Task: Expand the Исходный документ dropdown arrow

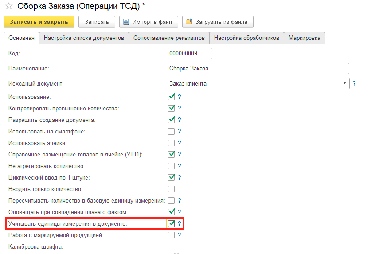Action: tap(344, 83)
